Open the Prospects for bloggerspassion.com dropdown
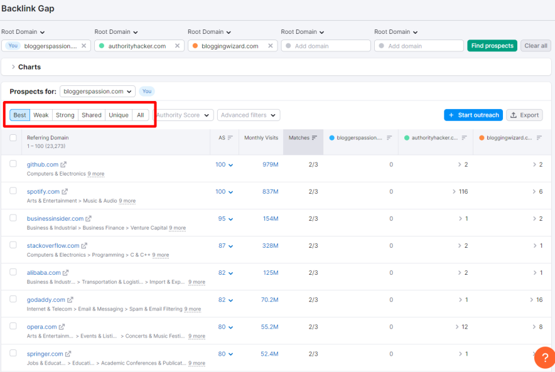The width and height of the screenshot is (555, 372). tap(97, 92)
